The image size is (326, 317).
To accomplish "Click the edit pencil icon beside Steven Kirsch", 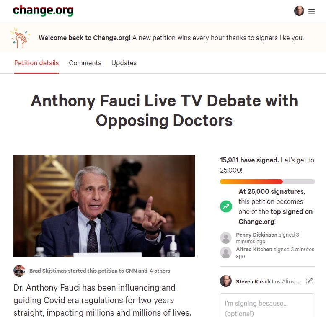I will tap(310, 281).
